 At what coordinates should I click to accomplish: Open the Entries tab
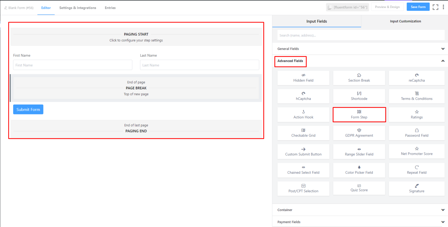tap(110, 8)
